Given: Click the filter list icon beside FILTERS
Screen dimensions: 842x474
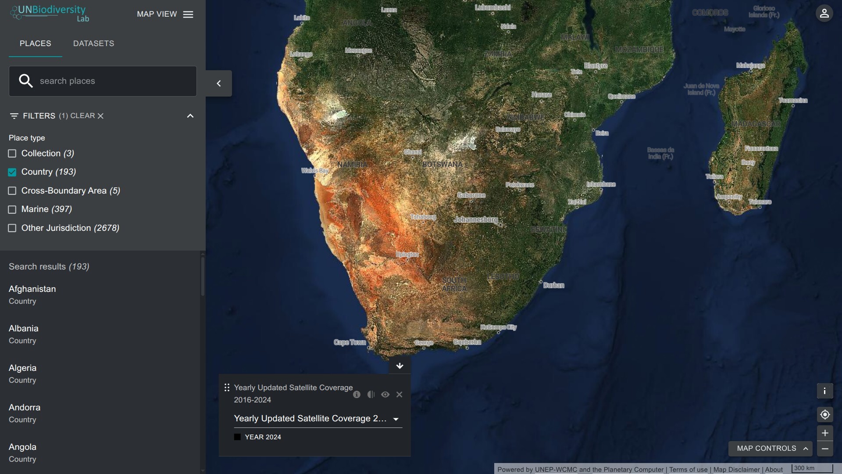Looking at the screenshot, I should 14,116.
